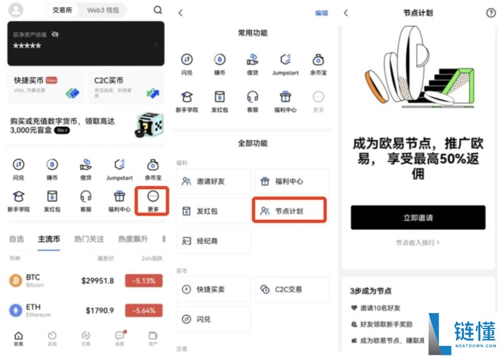The image size is (499, 356).
Task: Open 发红包 in 常用功能 section
Action: point(220,101)
